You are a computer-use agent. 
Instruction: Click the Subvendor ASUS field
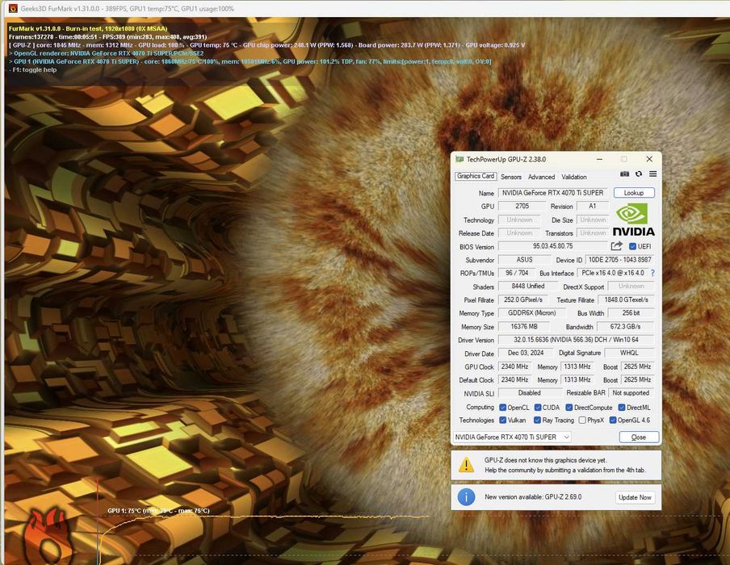[x=524, y=260]
